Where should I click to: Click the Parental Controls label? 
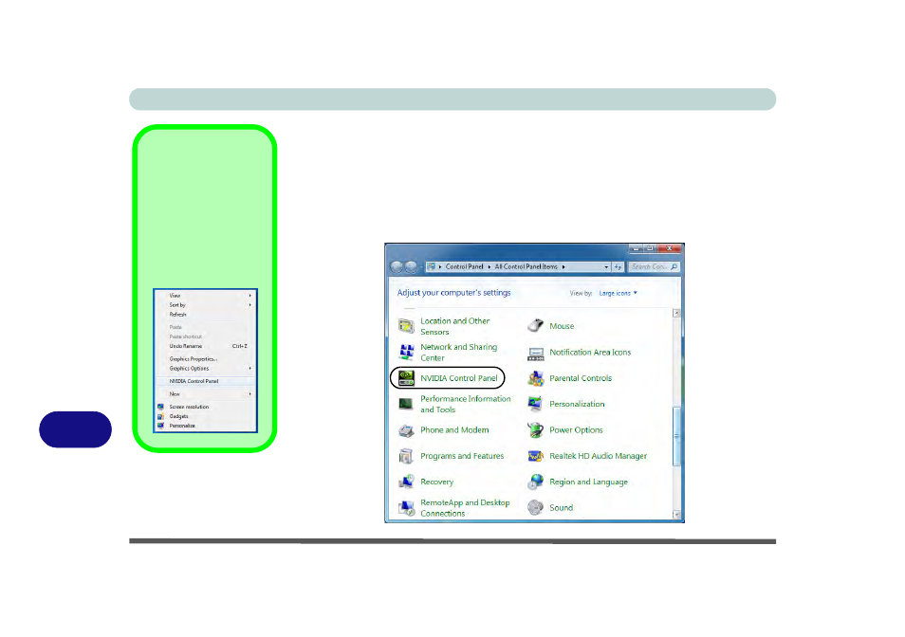tap(581, 378)
